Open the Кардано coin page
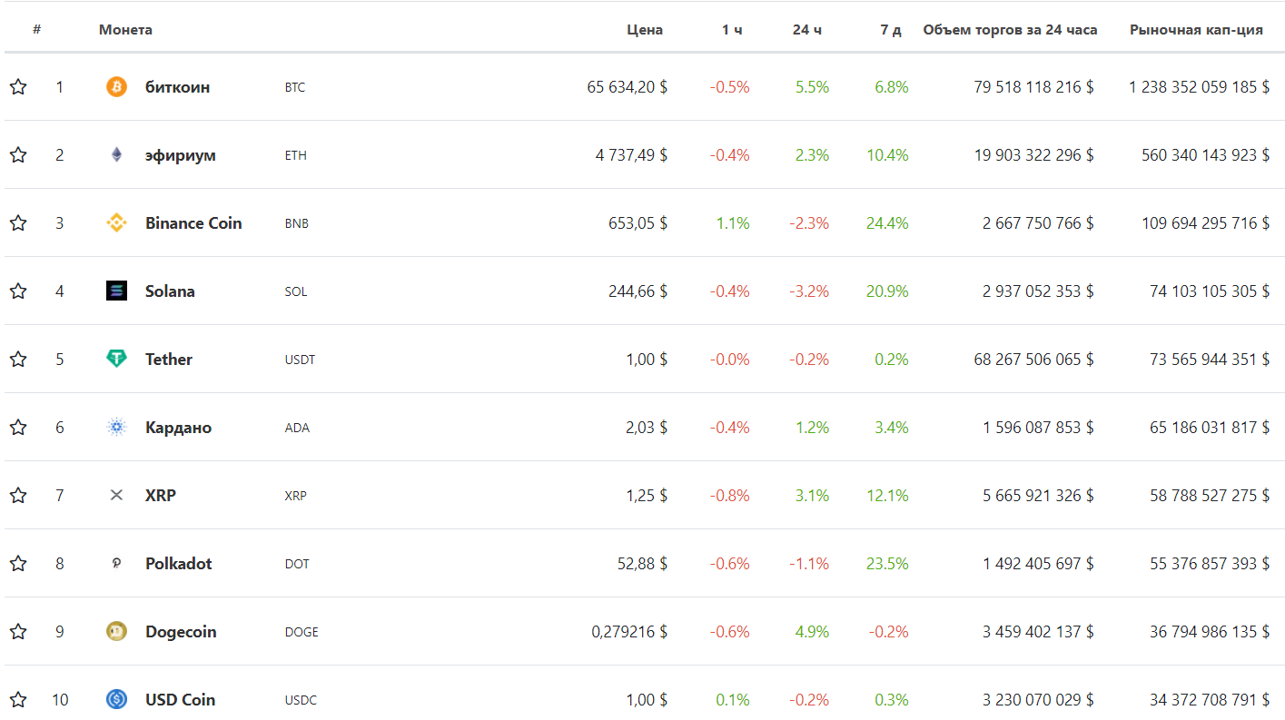 178,428
